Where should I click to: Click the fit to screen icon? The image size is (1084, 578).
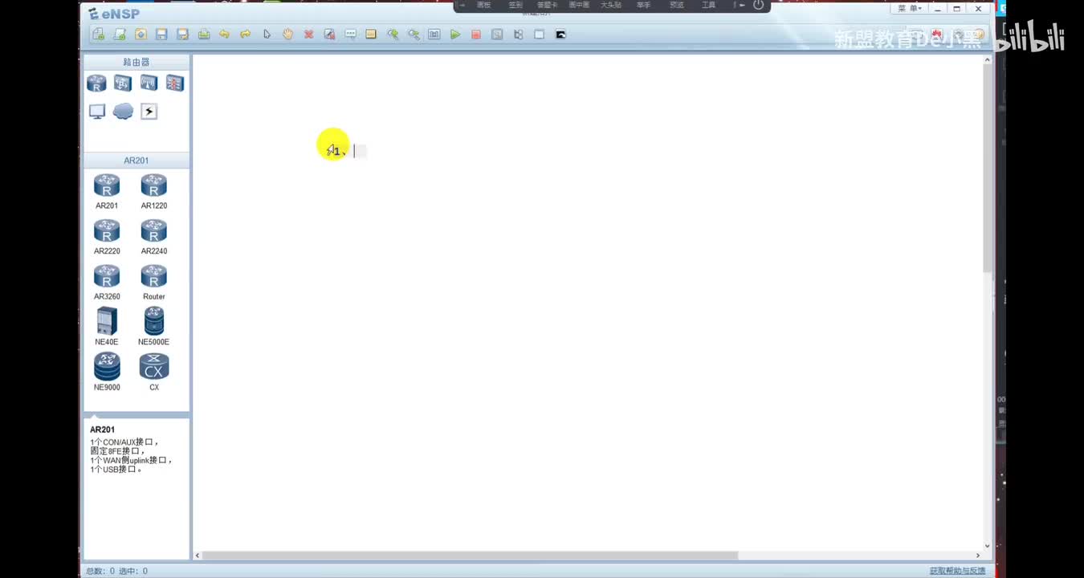pos(434,35)
